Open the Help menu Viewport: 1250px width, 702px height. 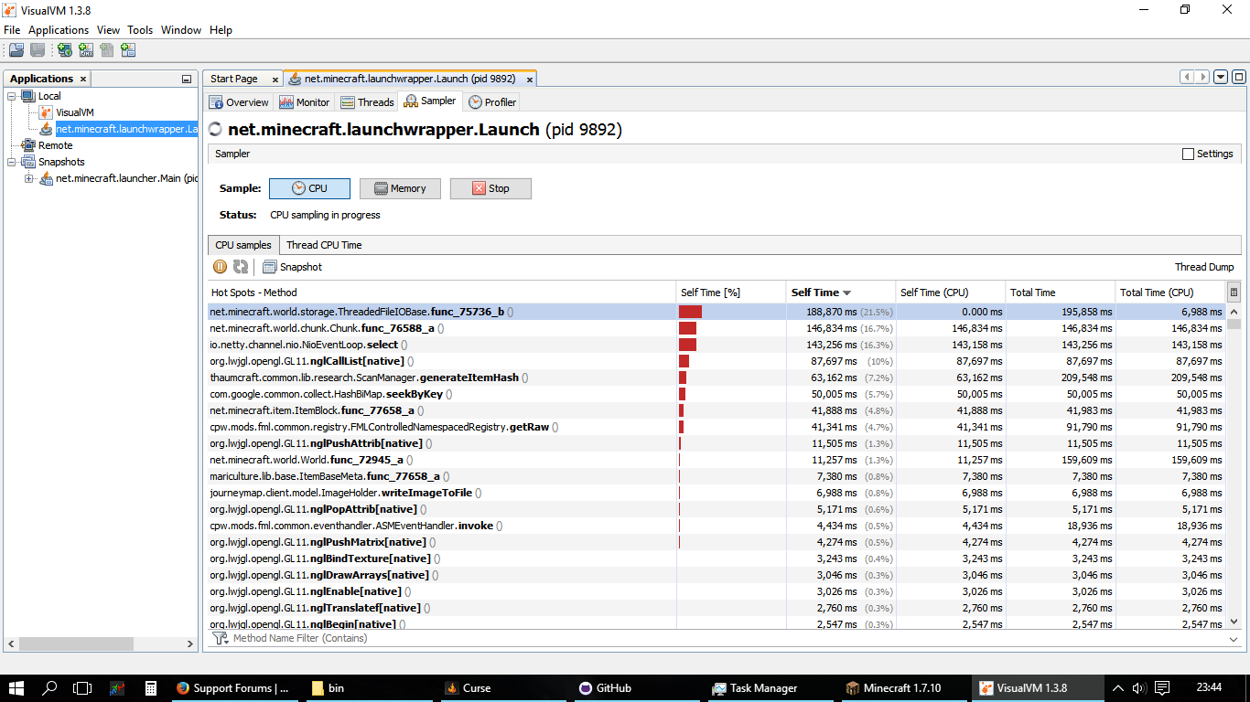pyautogui.click(x=221, y=30)
